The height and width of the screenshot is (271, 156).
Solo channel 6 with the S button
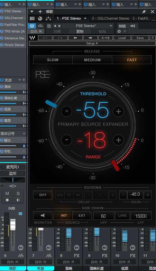[x=18, y=193]
